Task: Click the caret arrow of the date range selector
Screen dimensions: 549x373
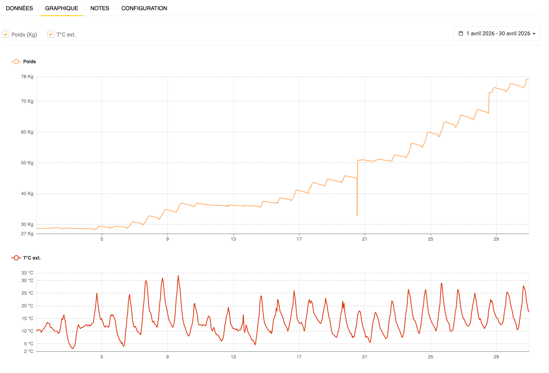Action: point(534,34)
